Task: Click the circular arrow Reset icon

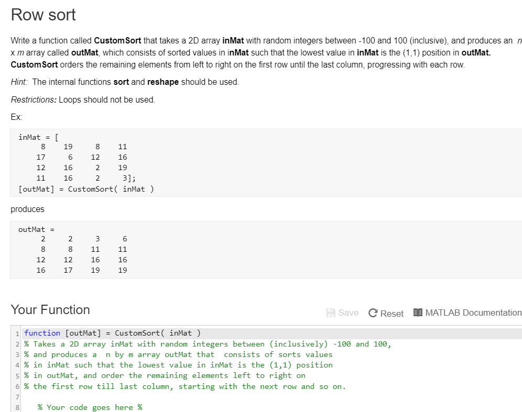Action: 373,313
